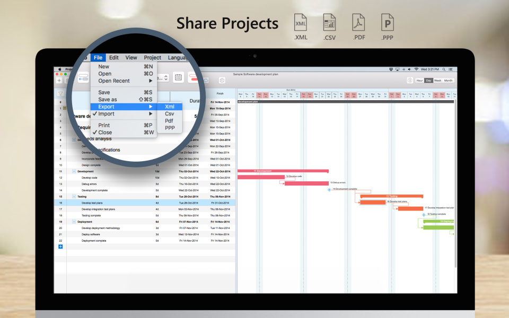Choose Pdf from the Export submenu

coord(169,120)
